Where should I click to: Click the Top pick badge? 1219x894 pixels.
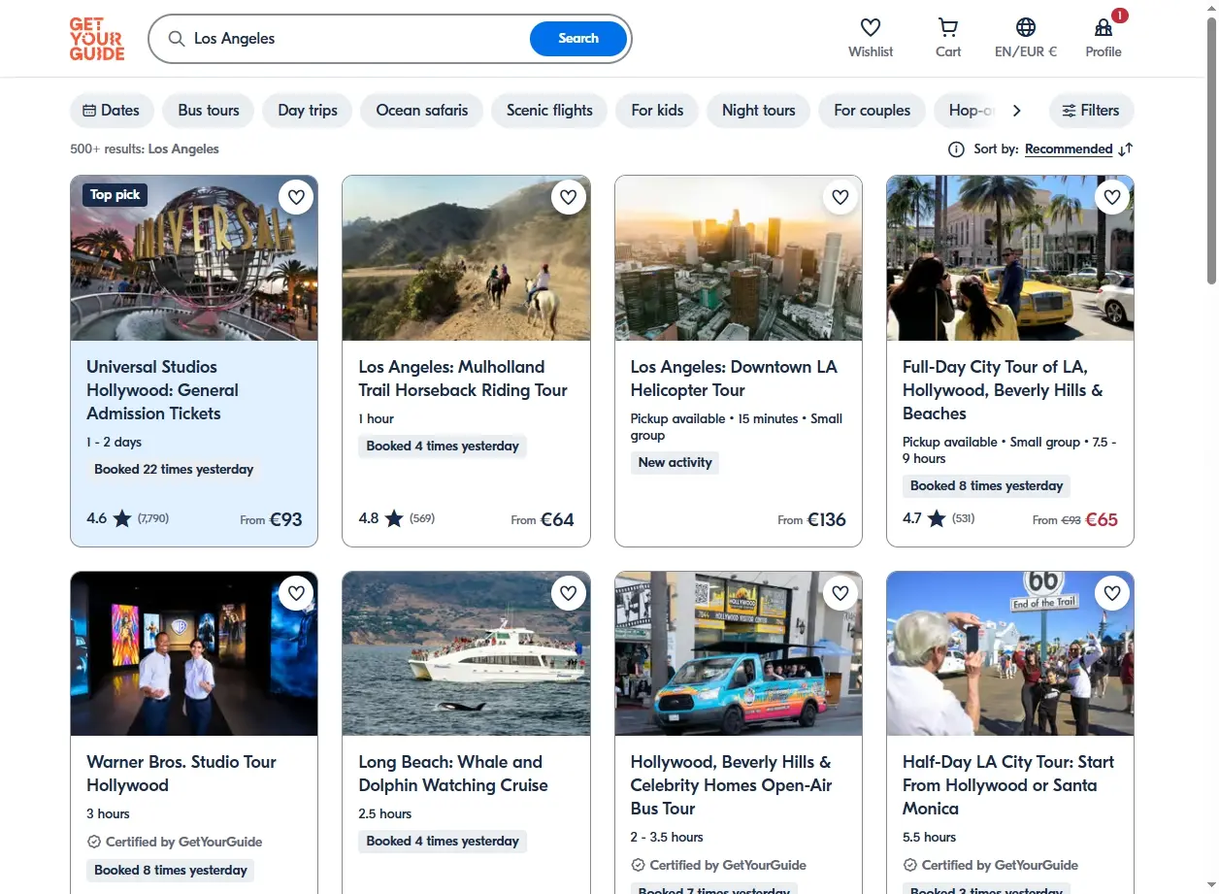click(115, 195)
